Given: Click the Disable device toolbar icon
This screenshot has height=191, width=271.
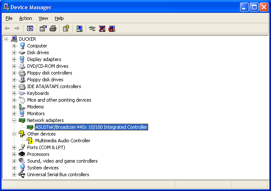Looking at the screenshot, I should pos(112,29).
